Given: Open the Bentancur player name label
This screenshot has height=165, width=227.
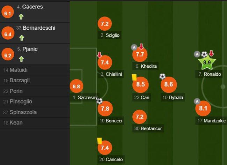Looking at the screenshot, I should click(148, 128).
